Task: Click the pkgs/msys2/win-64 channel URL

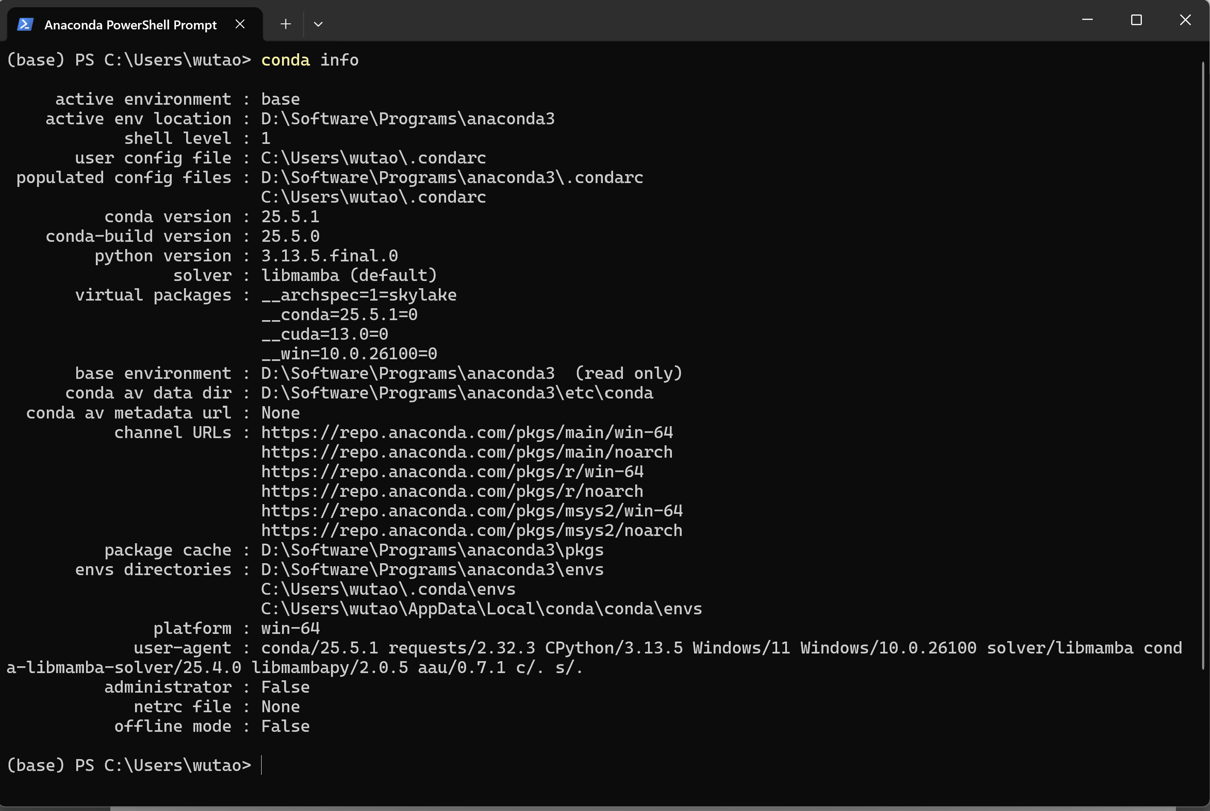Action: pyautogui.click(x=472, y=511)
